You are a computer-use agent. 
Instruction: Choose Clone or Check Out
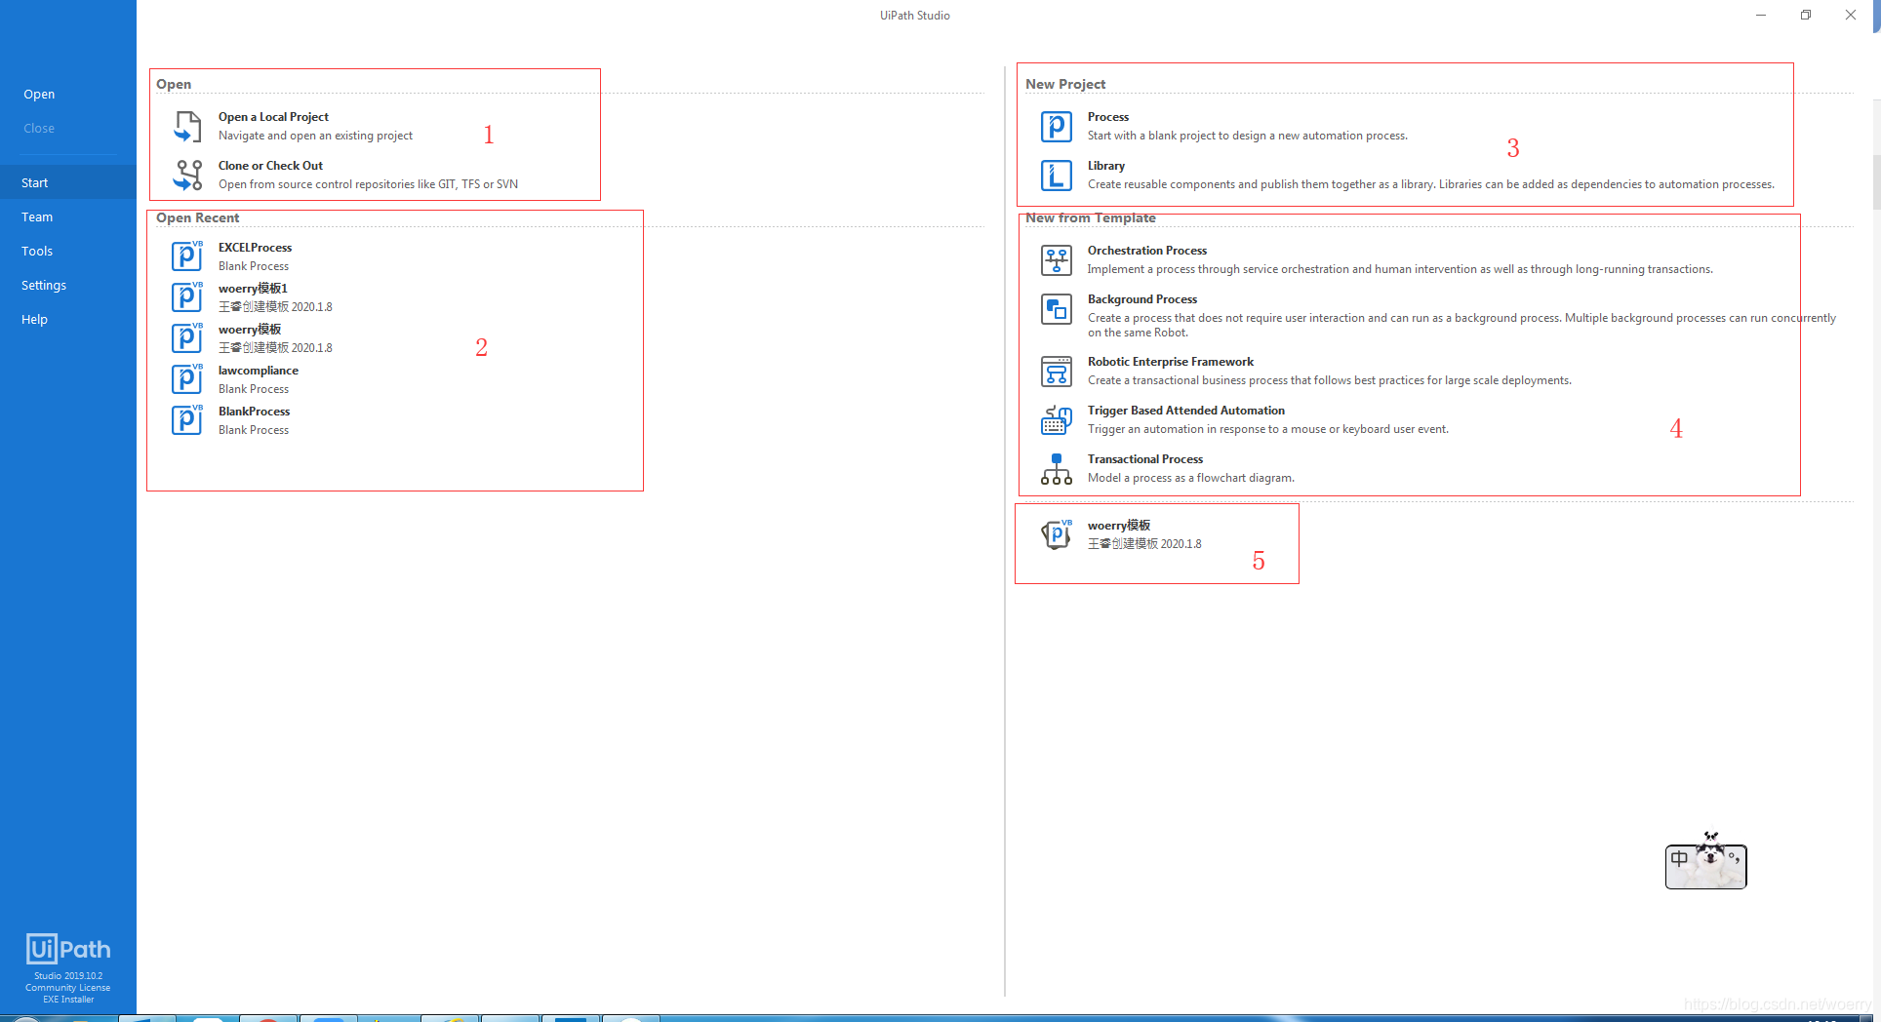click(270, 166)
